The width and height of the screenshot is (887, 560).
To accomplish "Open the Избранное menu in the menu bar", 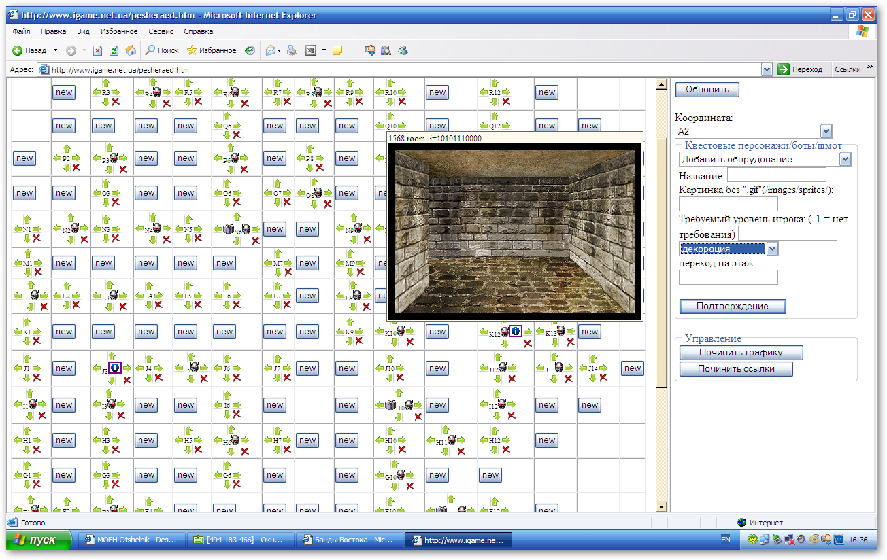I will click(x=119, y=31).
